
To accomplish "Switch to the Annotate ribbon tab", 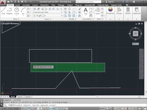I will pos(26,5).
